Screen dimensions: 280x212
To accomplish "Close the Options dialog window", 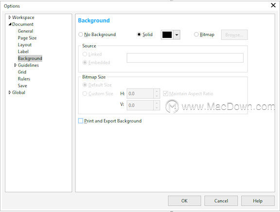I will [273, 5].
